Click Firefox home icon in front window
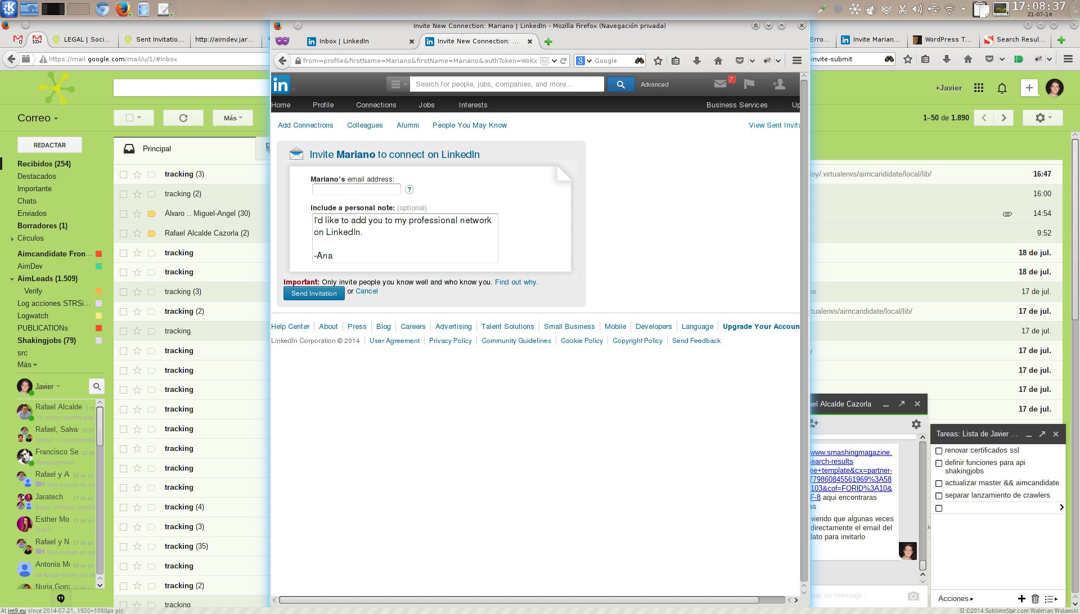The width and height of the screenshot is (1080, 614). [x=718, y=61]
